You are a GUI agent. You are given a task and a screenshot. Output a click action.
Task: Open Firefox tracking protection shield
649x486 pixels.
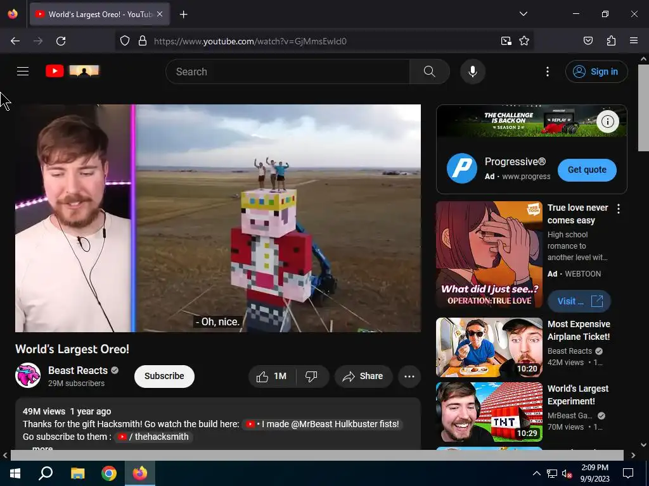[x=125, y=41]
